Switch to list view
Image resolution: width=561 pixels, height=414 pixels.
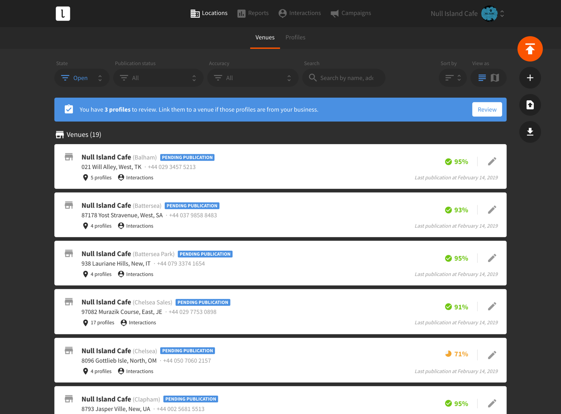(482, 78)
